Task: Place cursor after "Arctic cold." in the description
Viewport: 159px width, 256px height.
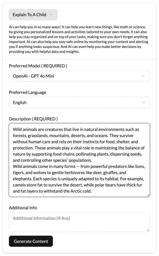Action: 92,191
